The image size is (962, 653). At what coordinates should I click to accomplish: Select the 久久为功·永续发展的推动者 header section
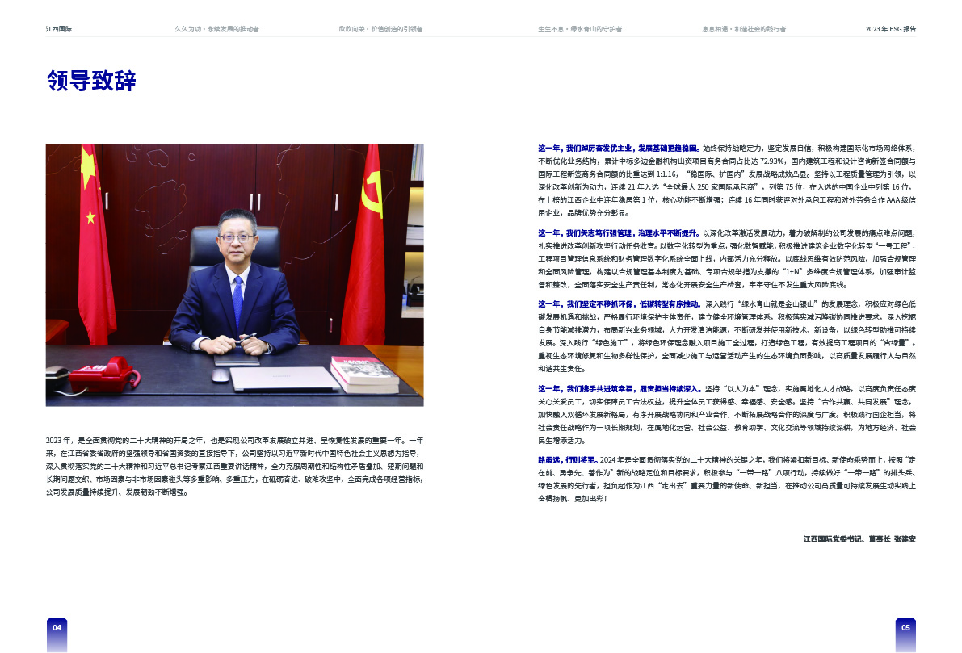218,27
